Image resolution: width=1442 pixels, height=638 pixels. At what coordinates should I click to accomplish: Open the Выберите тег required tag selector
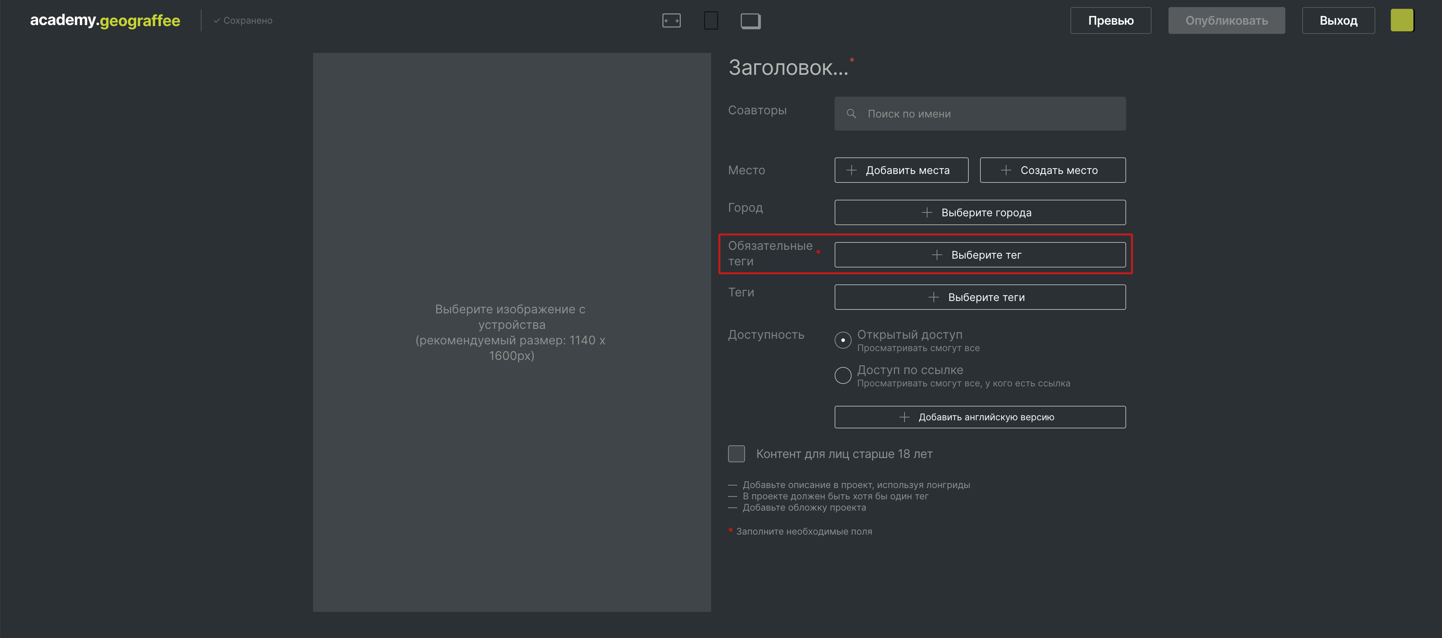pos(980,255)
